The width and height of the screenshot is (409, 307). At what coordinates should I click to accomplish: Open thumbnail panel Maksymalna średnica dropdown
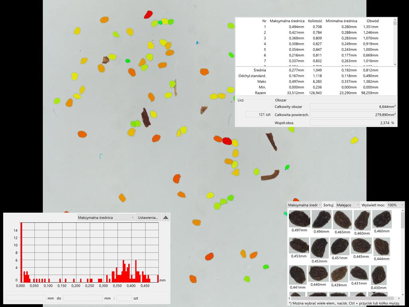point(305,205)
